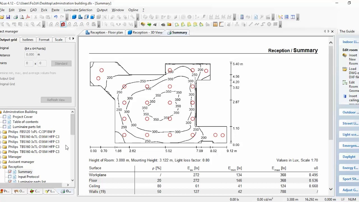
Task: Click the calculator icon in the toolbar
Action: coord(242,17)
